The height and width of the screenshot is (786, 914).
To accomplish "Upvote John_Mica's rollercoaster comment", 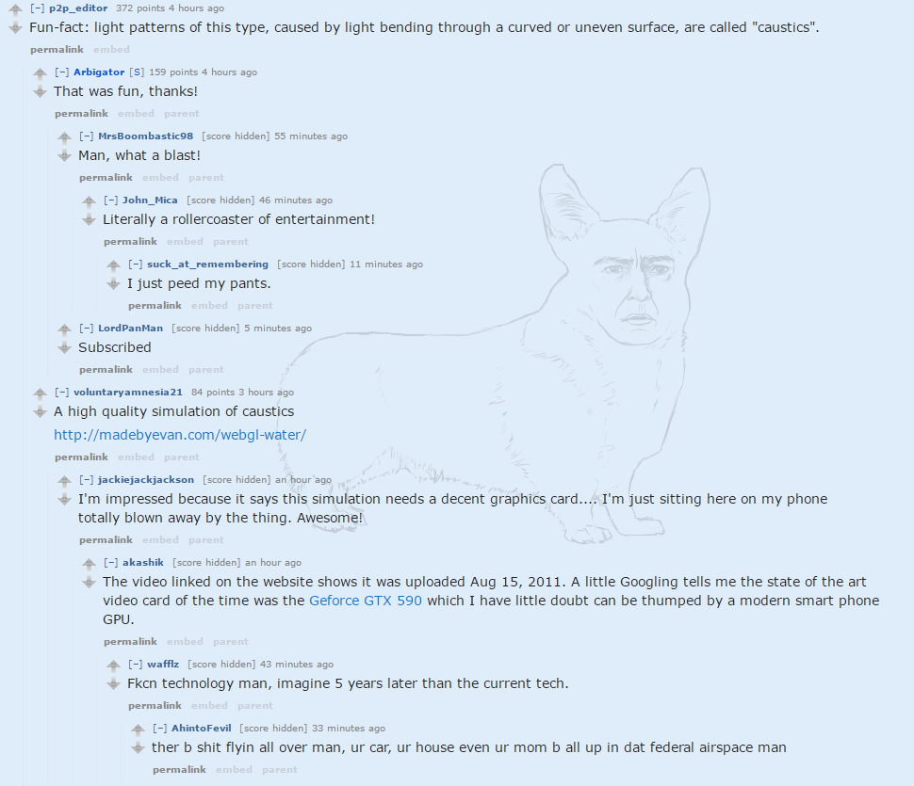I will [90, 201].
